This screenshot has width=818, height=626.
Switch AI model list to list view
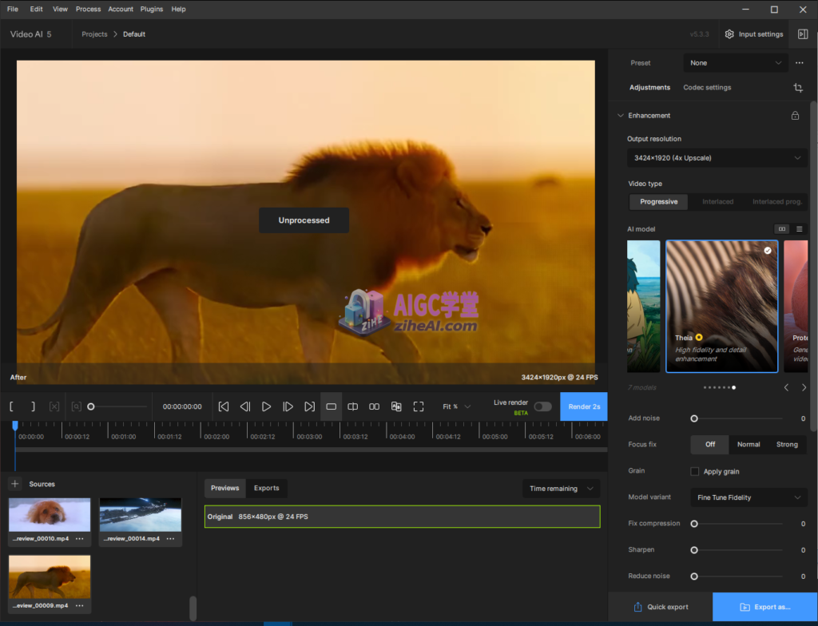tap(799, 229)
